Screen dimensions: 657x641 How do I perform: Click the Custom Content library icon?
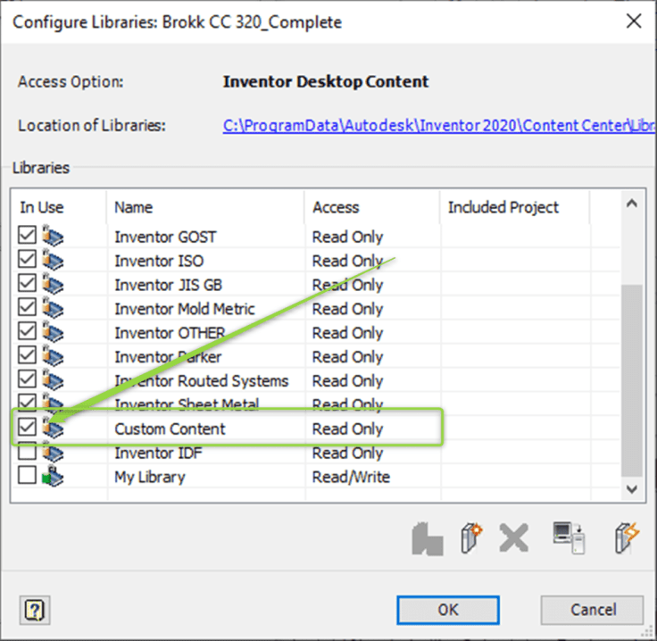click(x=53, y=429)
